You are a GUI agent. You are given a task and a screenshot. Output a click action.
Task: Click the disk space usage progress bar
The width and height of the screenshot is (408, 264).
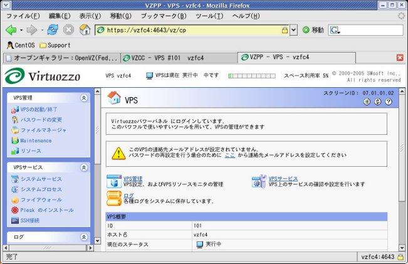click(251, 76)
